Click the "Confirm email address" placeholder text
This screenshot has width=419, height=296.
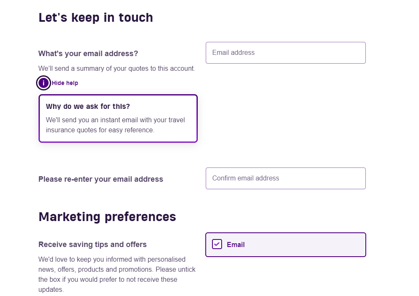click(246, 178)
